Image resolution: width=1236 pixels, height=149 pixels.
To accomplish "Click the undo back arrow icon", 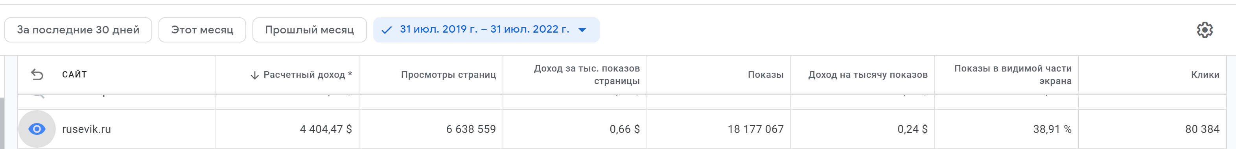I will click(37, 74).
